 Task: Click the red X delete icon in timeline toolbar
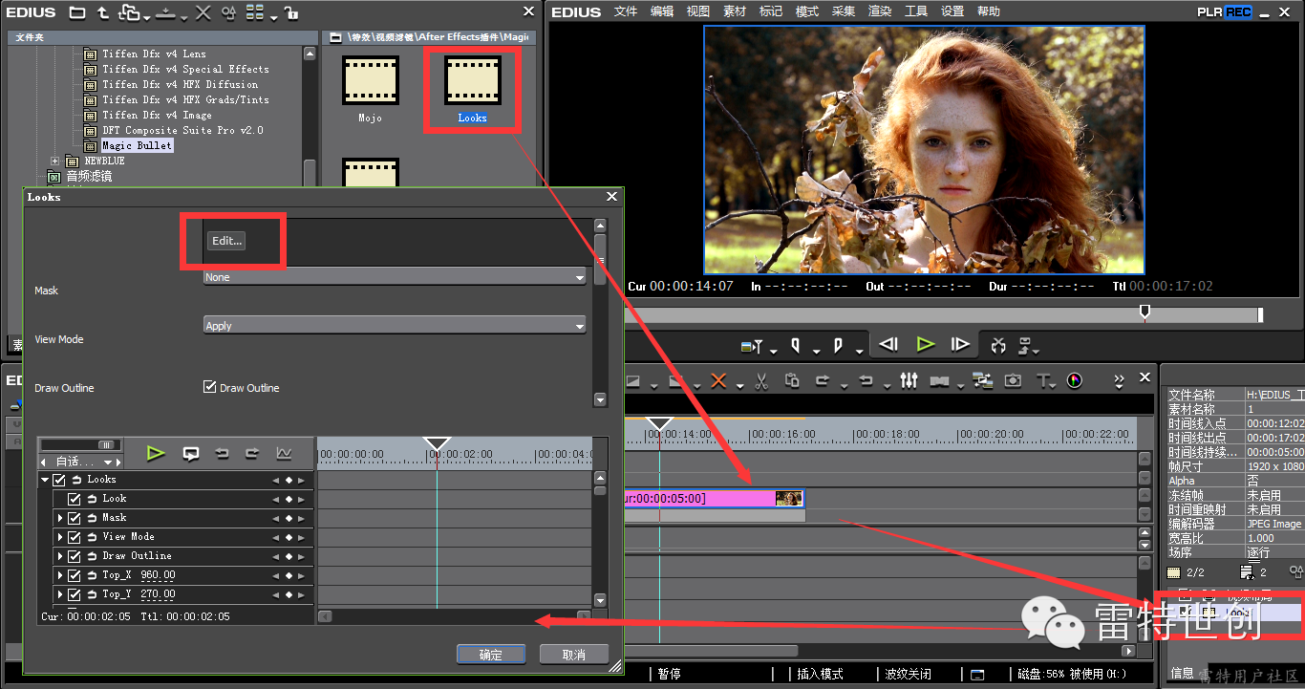coord(718,381)
